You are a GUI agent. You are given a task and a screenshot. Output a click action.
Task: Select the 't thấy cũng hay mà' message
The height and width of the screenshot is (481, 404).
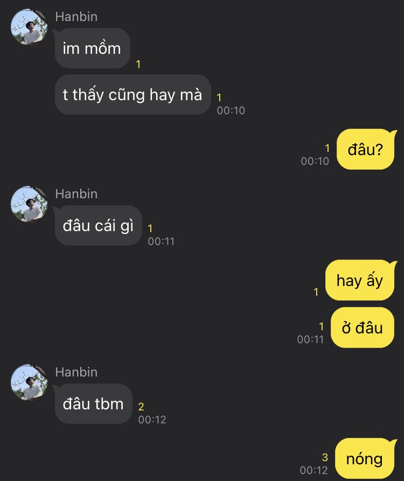point(133,94)
